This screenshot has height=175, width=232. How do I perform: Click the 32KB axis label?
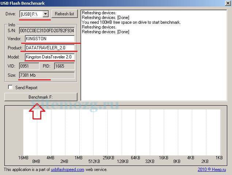[150, 161]
